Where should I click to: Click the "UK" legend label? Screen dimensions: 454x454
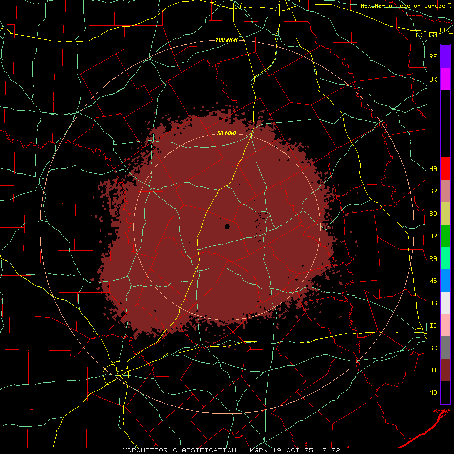pos(433,79)
